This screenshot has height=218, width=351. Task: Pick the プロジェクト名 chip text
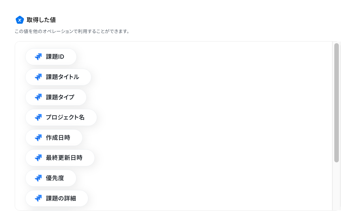[x=65, y=117]
